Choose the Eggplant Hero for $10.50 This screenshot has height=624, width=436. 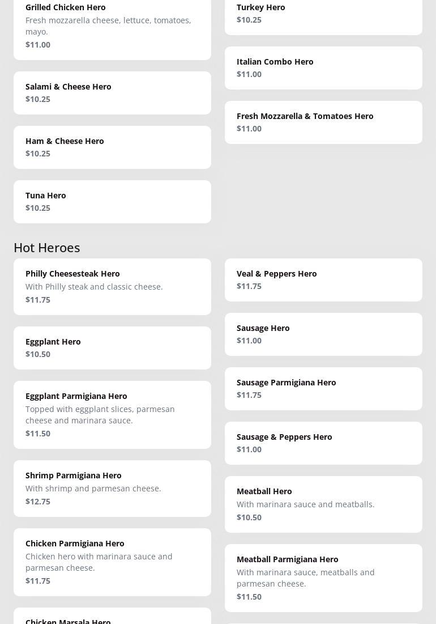pyautogui.click(x=112, y=348)
